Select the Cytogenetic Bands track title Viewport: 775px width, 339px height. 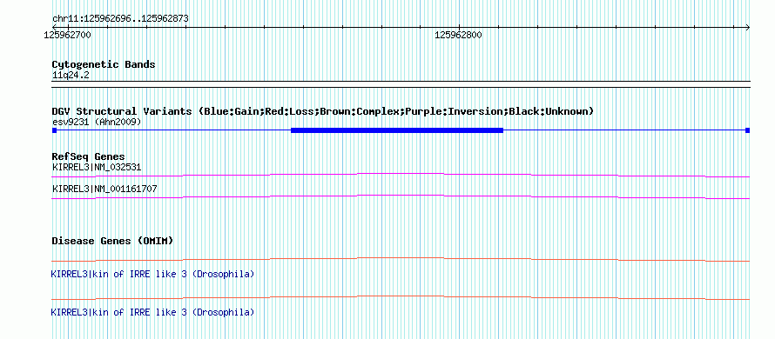(104, 64)
